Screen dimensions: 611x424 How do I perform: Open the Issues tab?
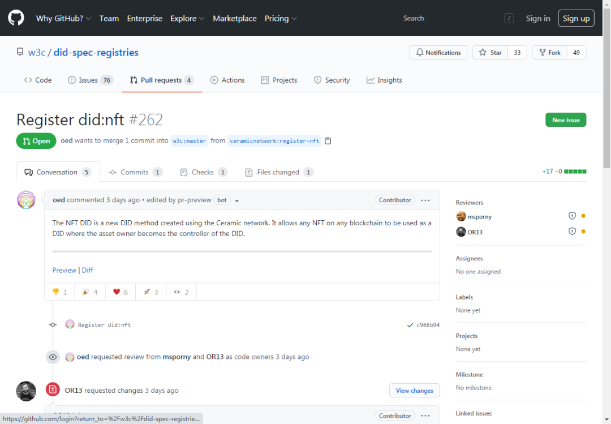pos(91,80)
